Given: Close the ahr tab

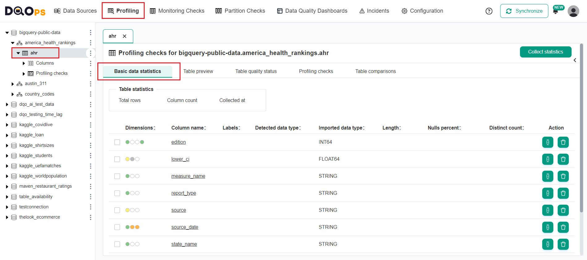Looking at the screenshot, I should (125, 36).
